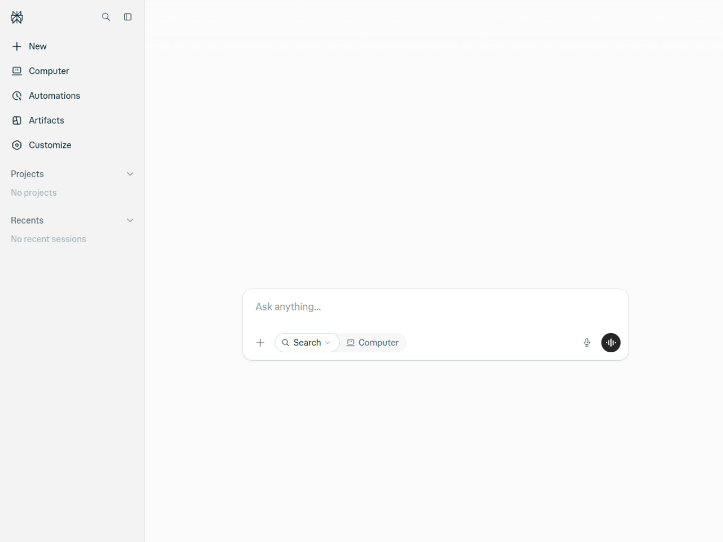This screenshot has height=542, width=723.
Task: Add attachment with plus icon in prompt box
Action: click(260, 343)
